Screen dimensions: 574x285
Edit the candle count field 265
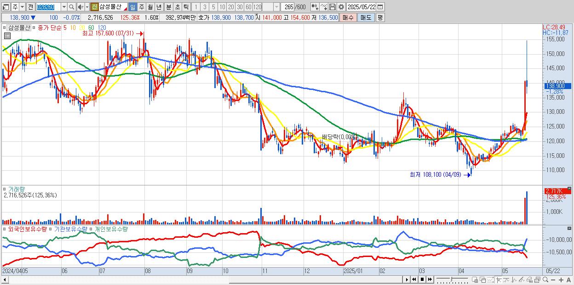287,7
